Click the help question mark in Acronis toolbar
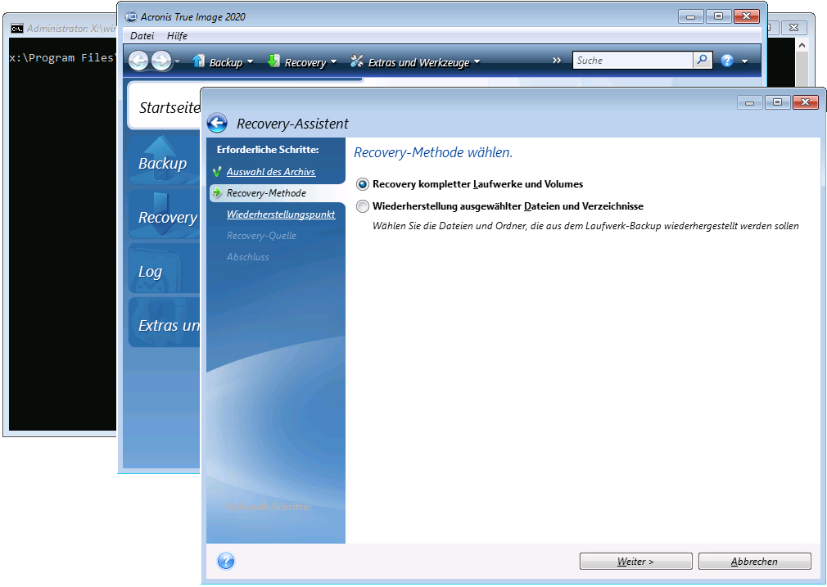This screenshot has height=587, width=827. pyautogui.click(x=727, y=61)
